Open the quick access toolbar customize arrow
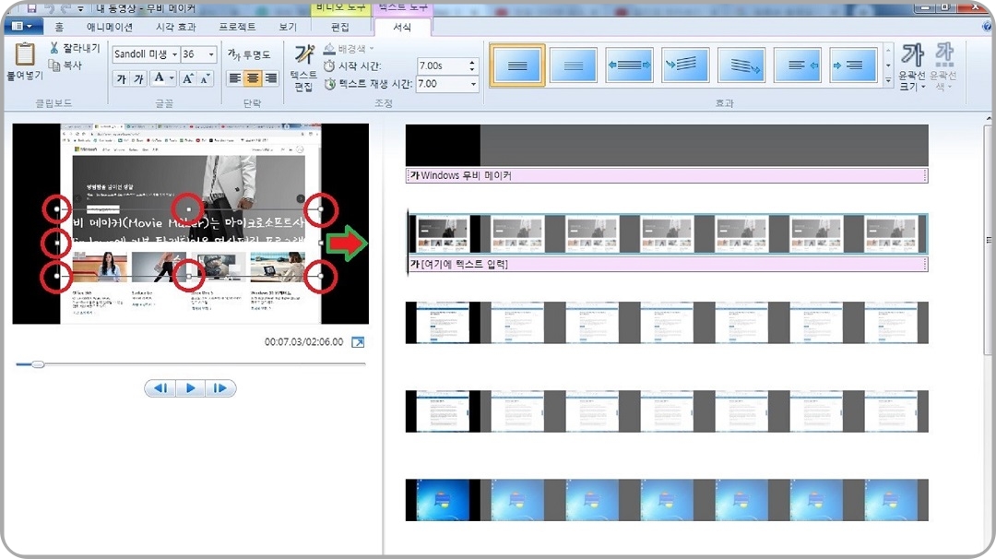 [x=80, y=9]
